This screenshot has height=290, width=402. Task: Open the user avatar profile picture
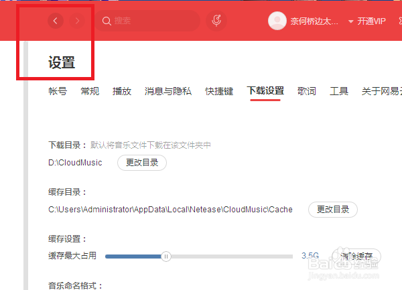(x=277, y=21)
